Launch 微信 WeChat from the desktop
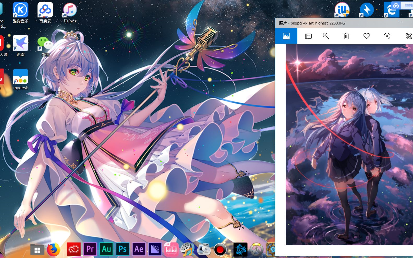This screenshot has width=413, height=258. (45, 46)
